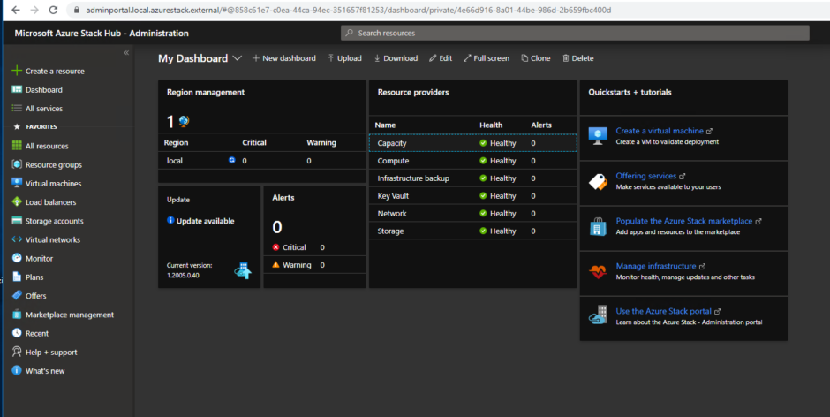Open Create a virtual machine quickstart link
Image resolution: width=830 pixels, height=417 pixels.
point(659,131)
